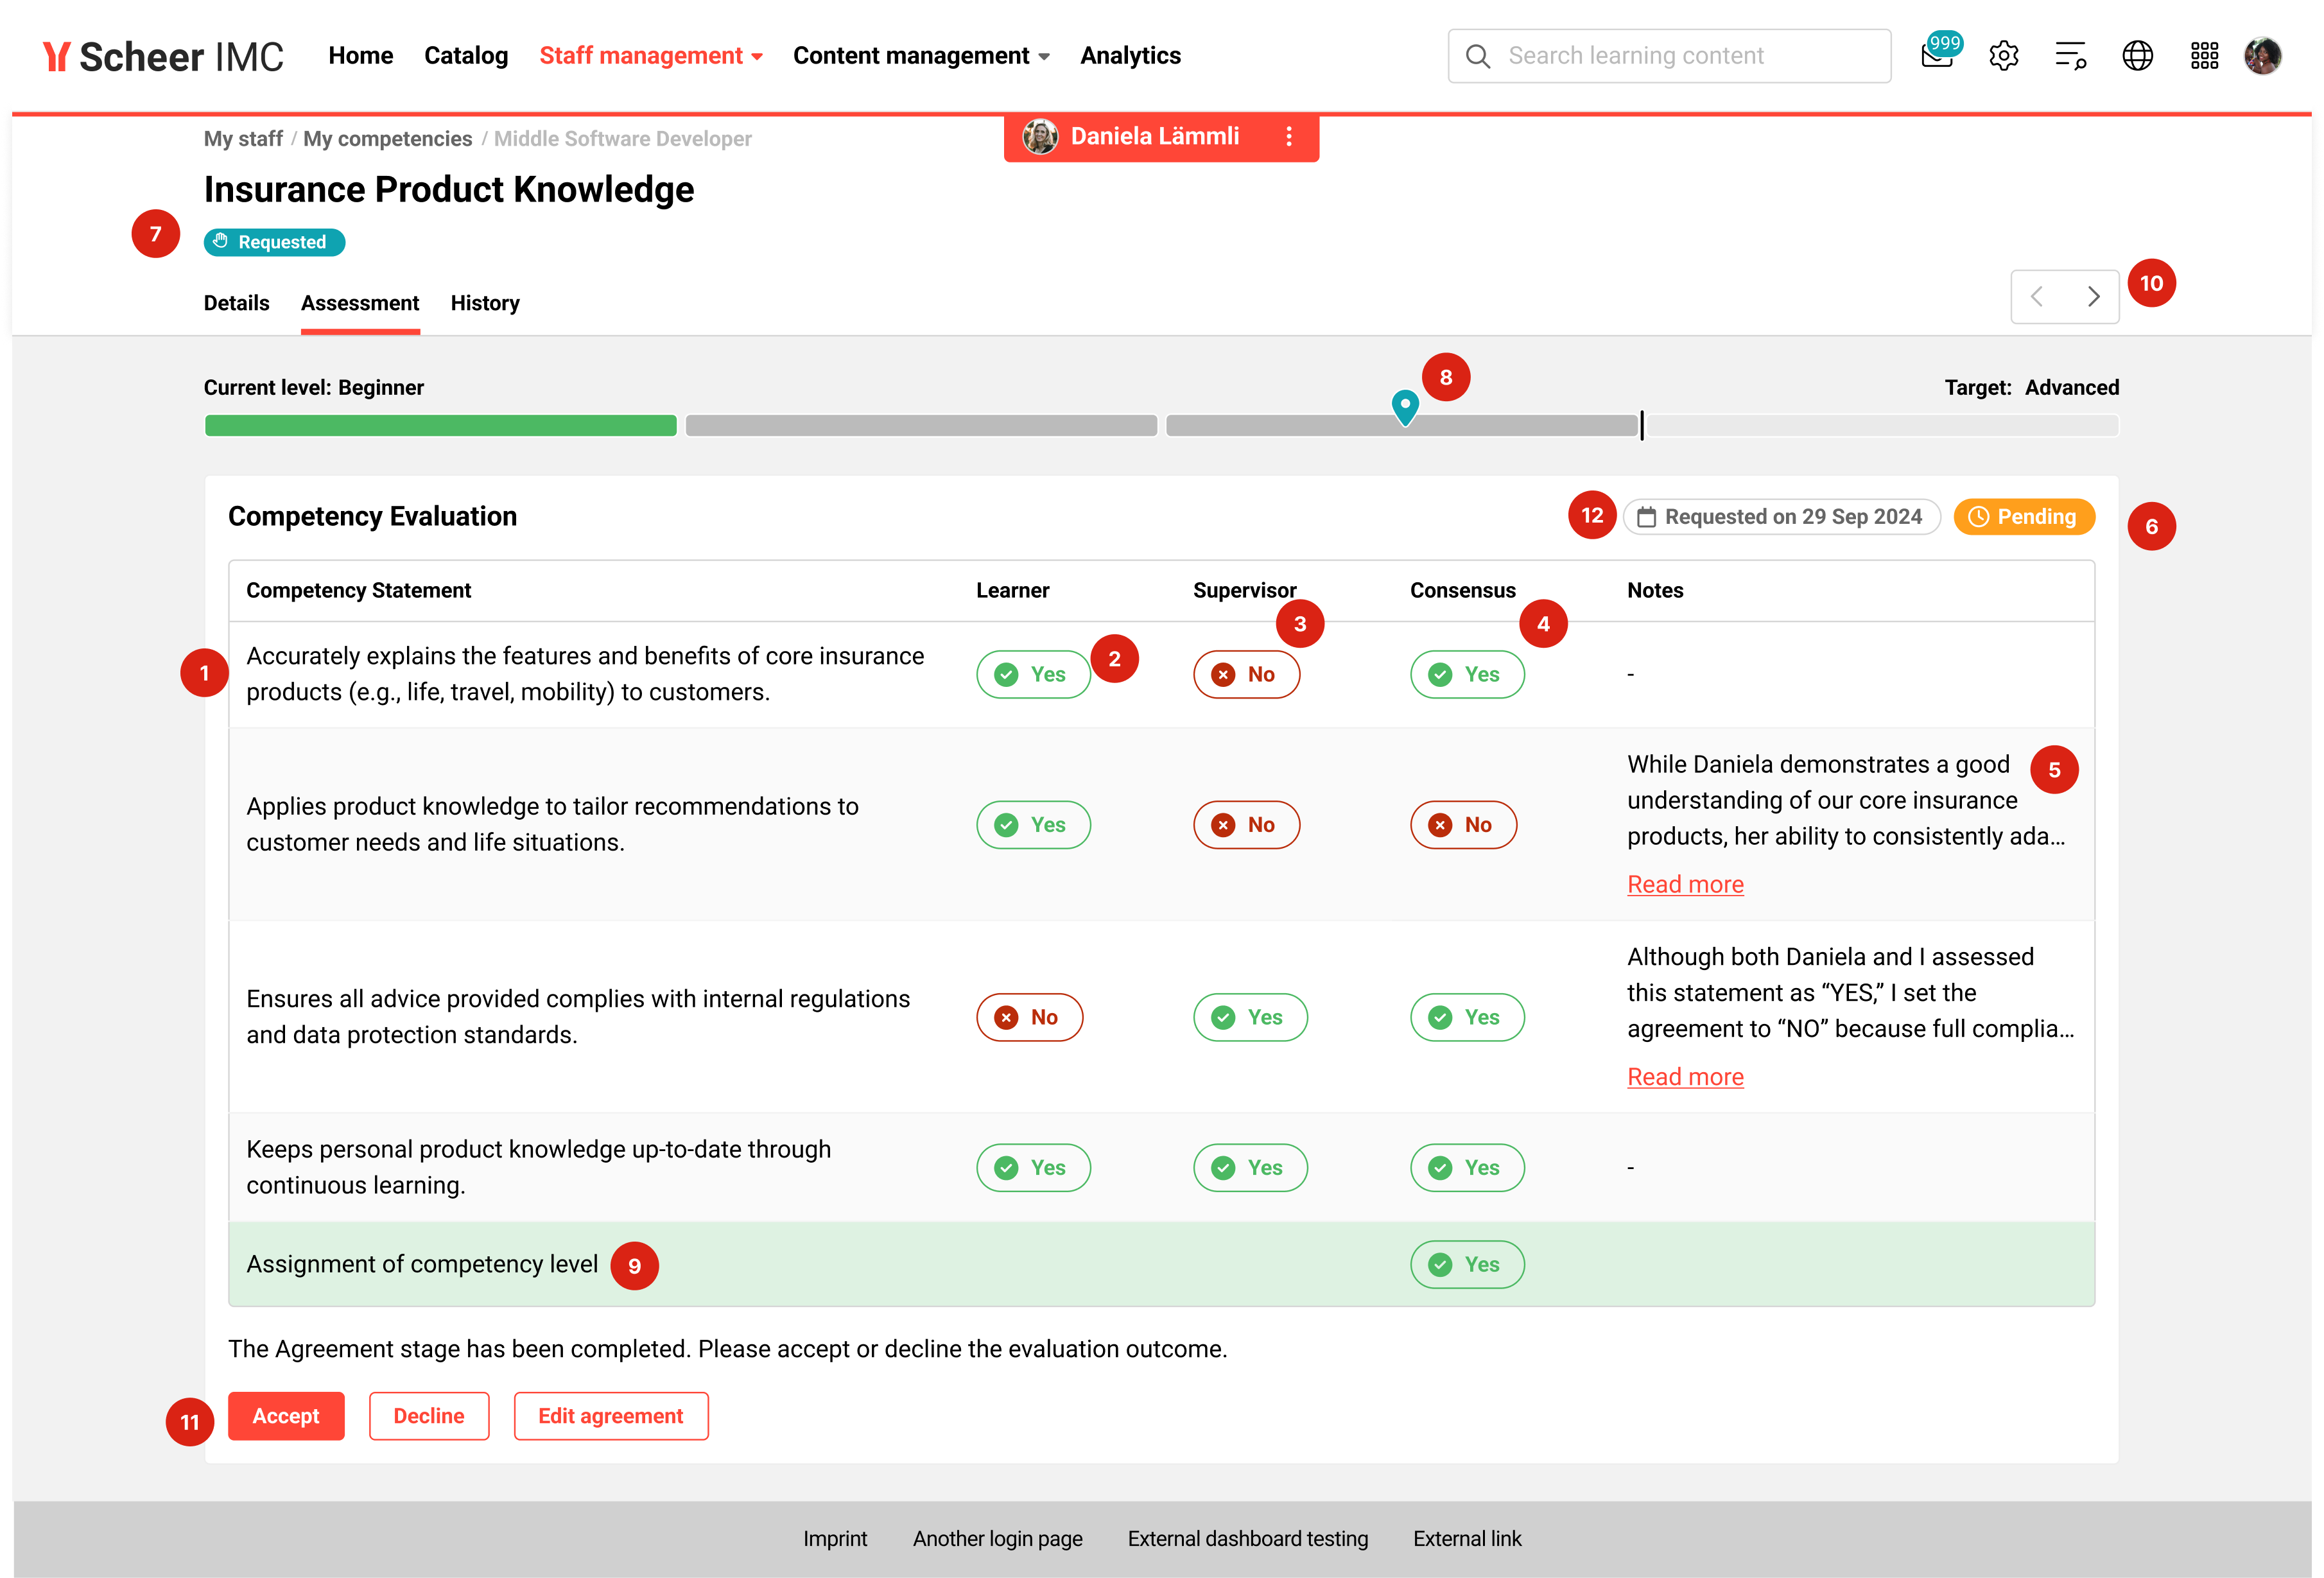Click the Scheer IMC logo
The width and height of the screenshot is (2324, 1578).
163,56
